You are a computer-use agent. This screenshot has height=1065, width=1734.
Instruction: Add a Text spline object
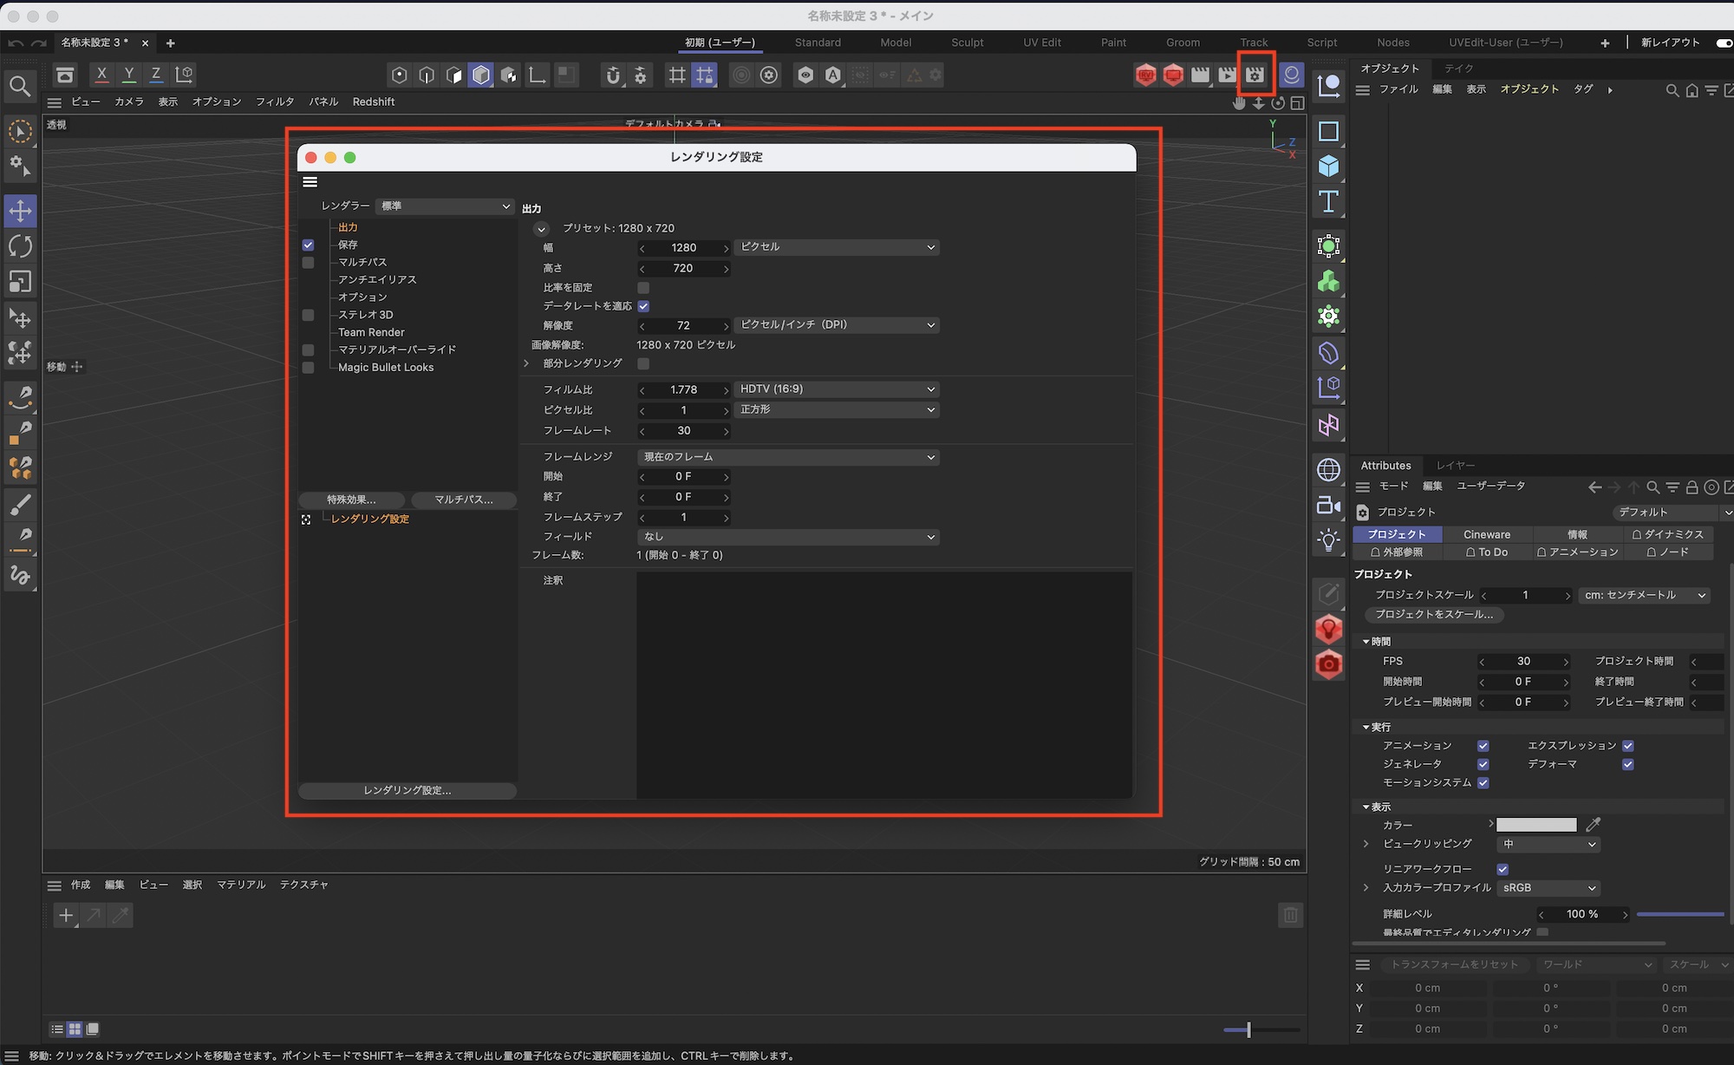pos(1328,202)
